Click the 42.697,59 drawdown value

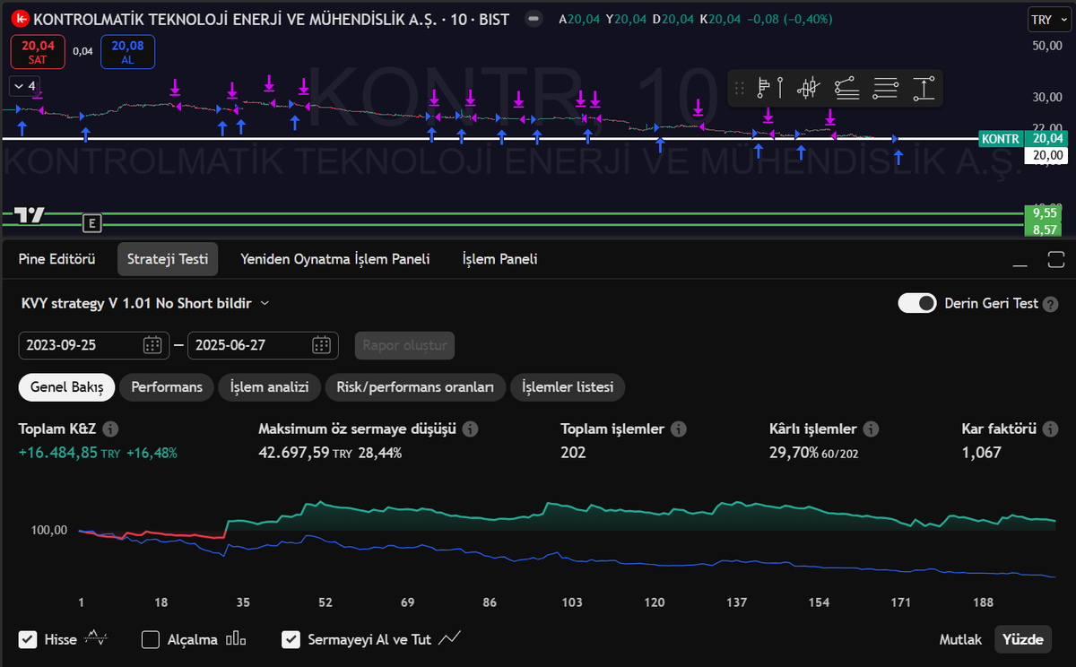tap(294, 453)
